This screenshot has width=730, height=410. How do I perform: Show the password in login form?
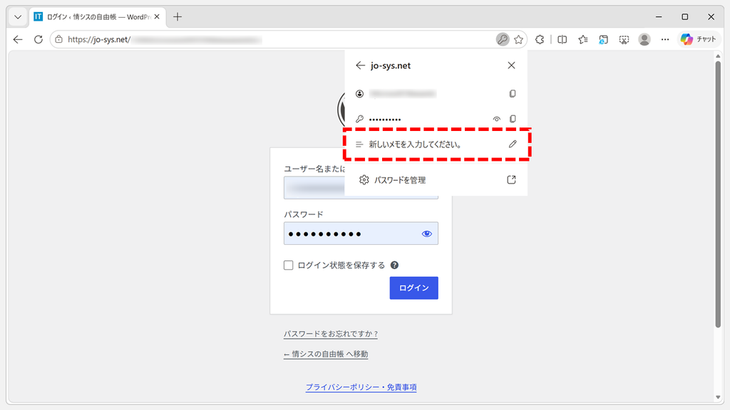coord(426,233)
